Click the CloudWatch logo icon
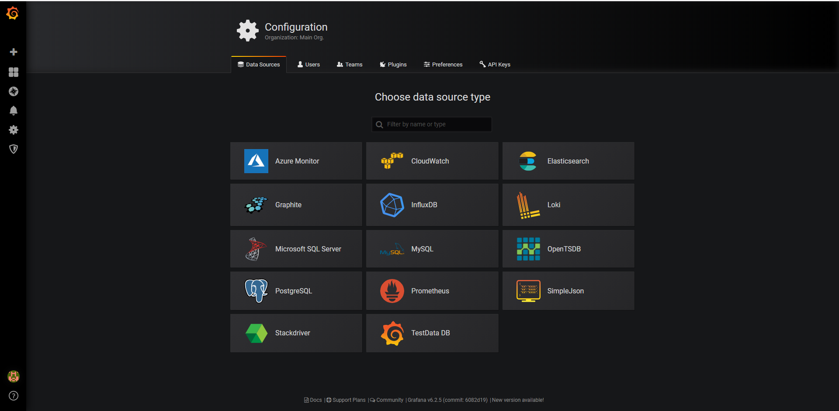839x411 pixels. coord(392,161)
